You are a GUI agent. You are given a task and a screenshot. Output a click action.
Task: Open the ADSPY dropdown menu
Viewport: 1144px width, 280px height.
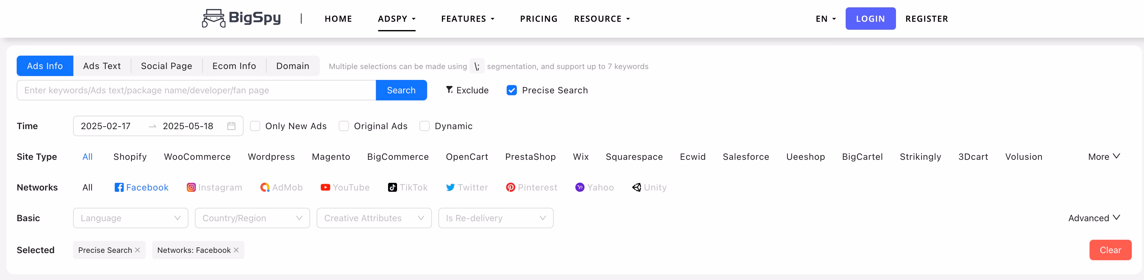397,19
